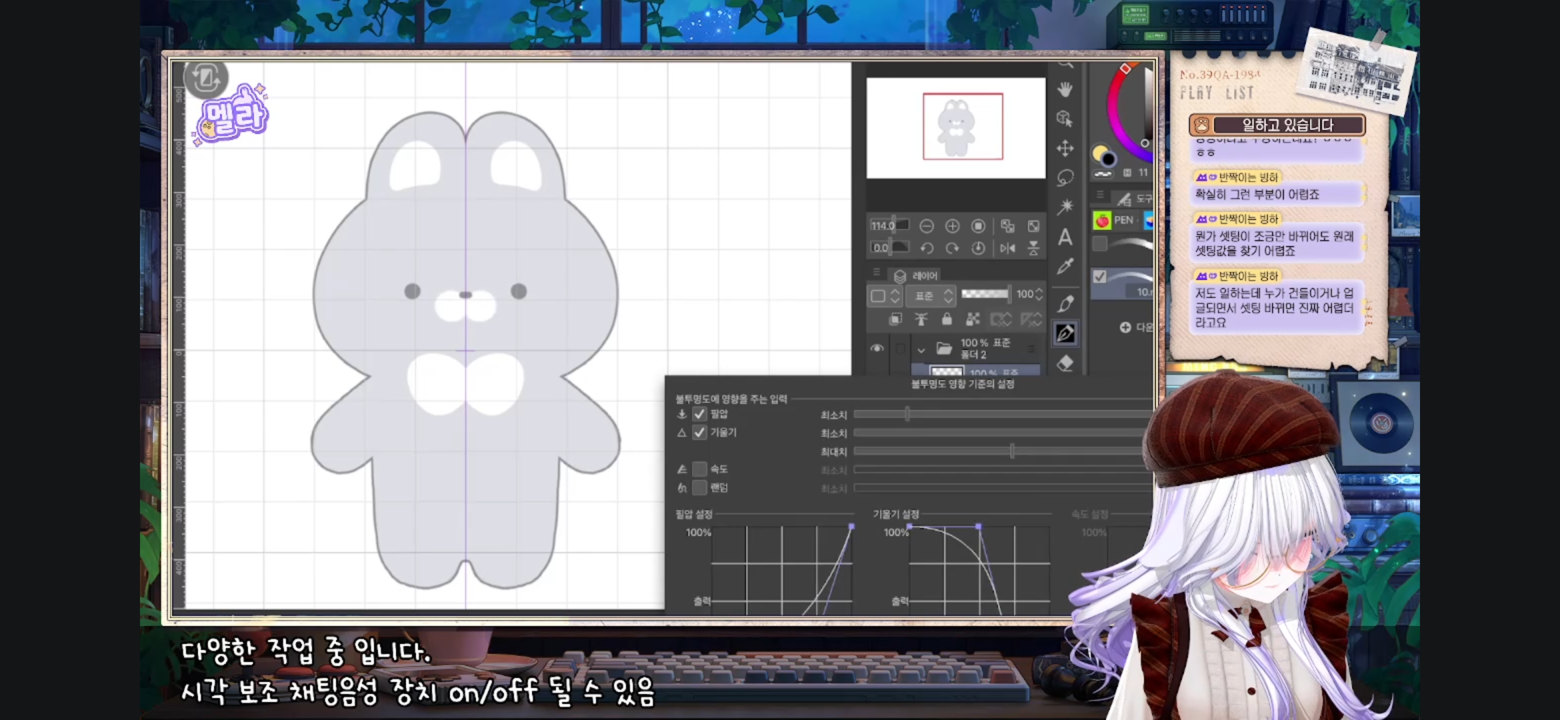
Task: Open the blending mode 표준 dropdown
Action: pyautogui.click(x=931, y=295)
